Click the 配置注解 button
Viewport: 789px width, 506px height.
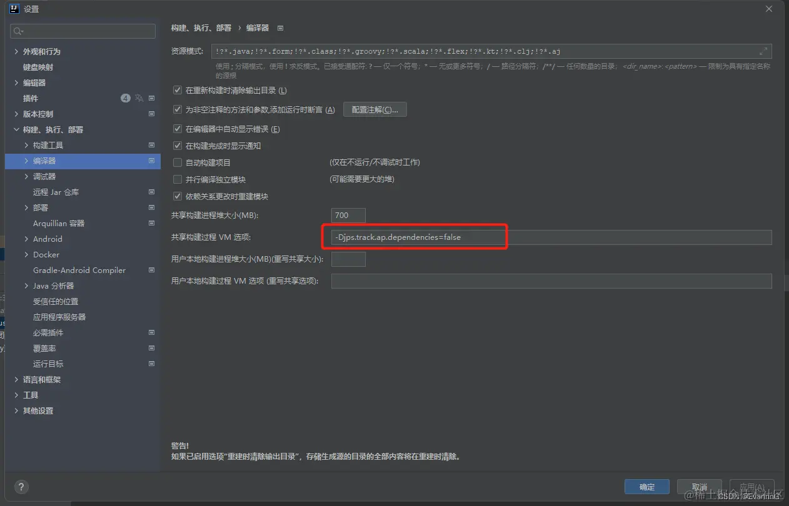375,109
